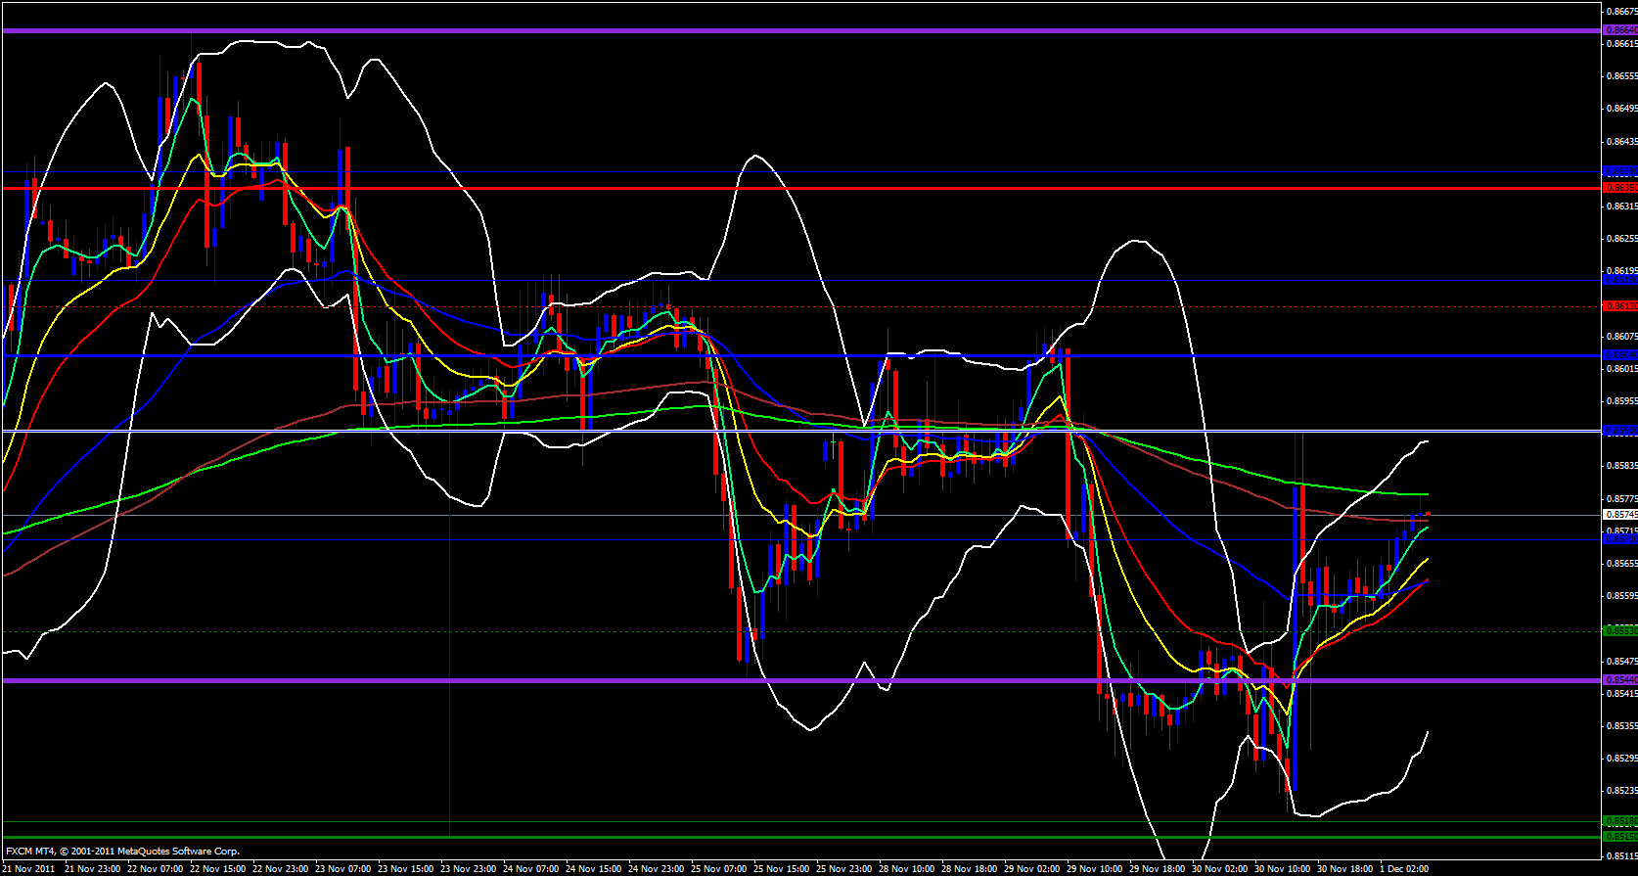Click the 30 Nov 10:00 time axis label
1638x876 pixels.
pyautogui.click(x=1282, y=868)
